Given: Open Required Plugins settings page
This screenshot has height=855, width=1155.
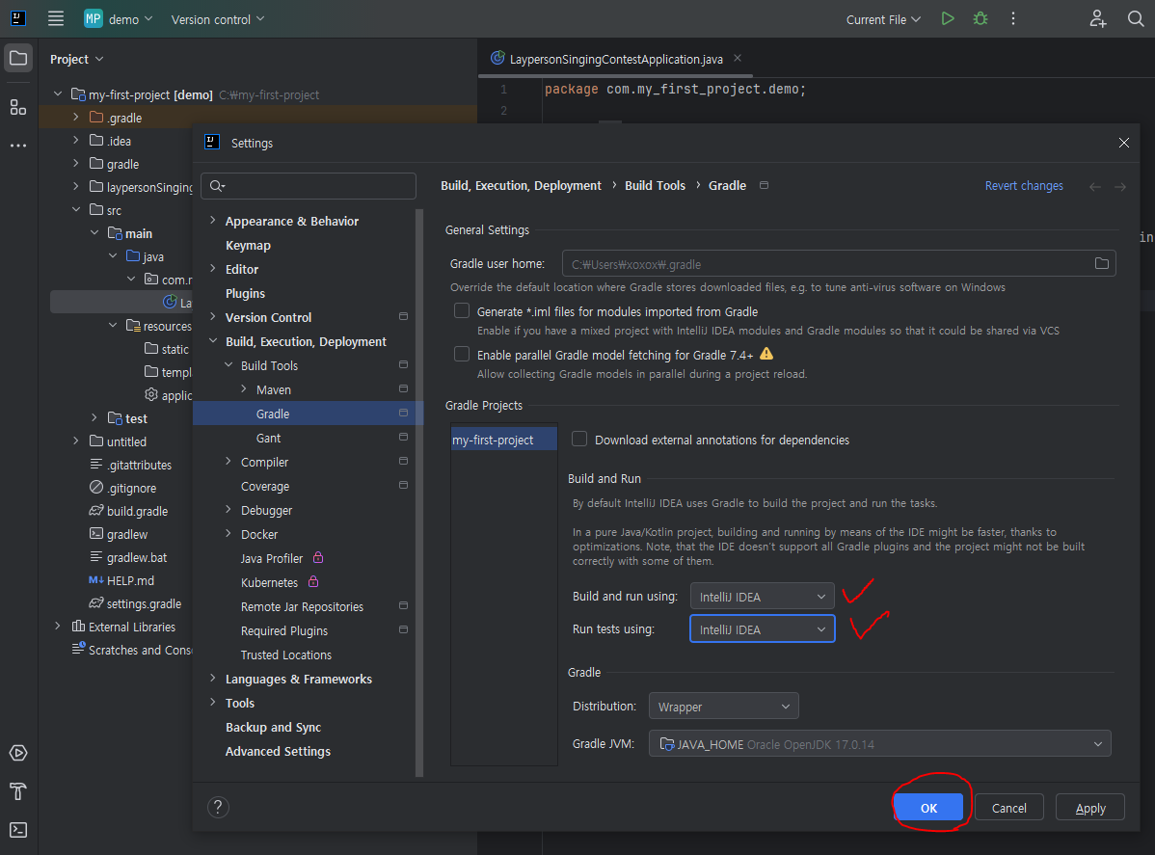Looking at the screenshot, I should [x=284, y=630].
